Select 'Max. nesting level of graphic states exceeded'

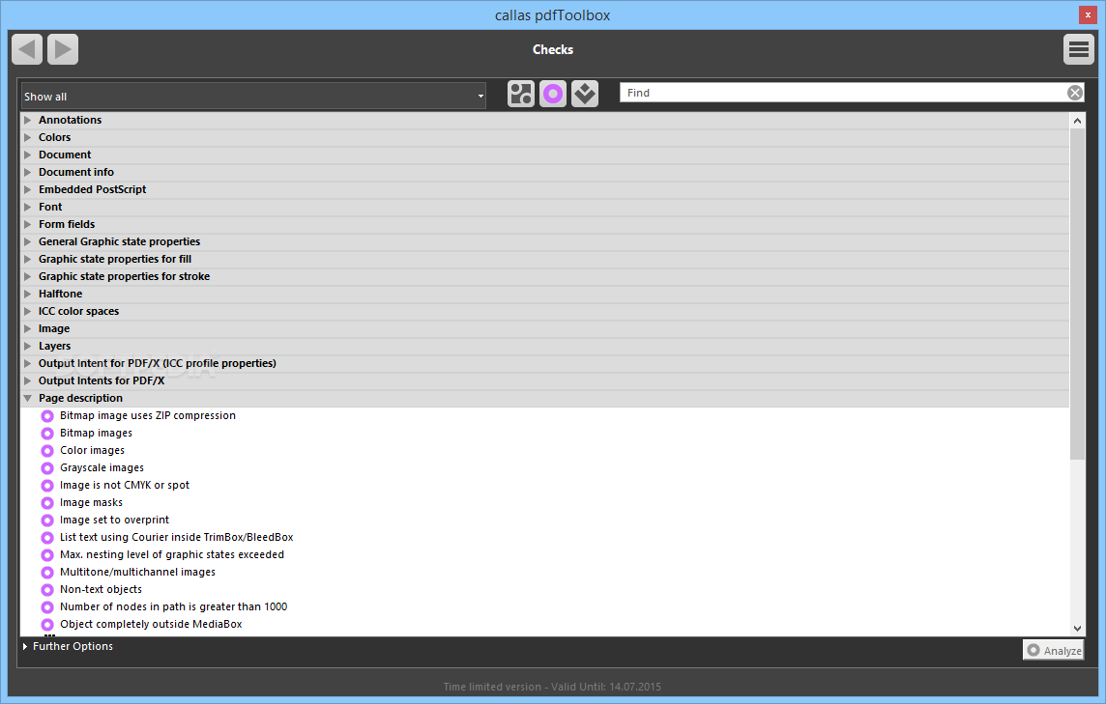tap(172, 555)
